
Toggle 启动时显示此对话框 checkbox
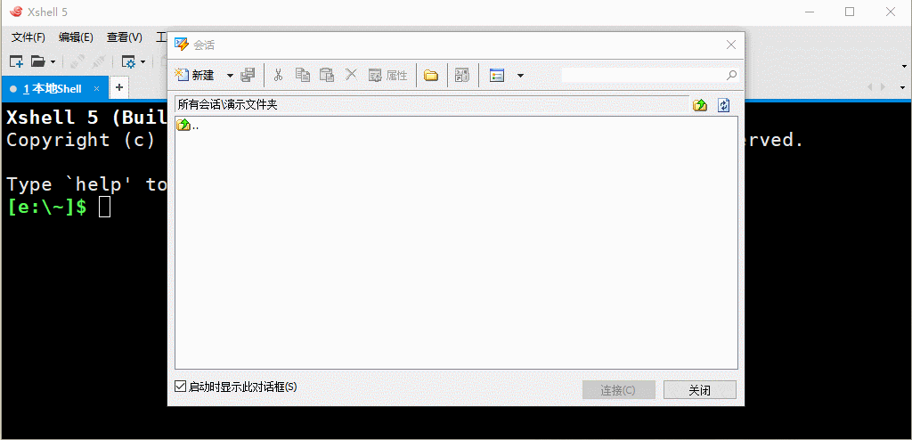[180, 387]
